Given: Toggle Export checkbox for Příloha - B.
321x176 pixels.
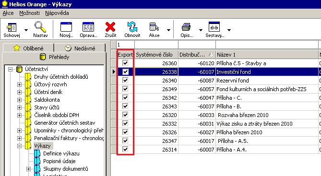Looking at the screenshot, I should click(125, 106).
